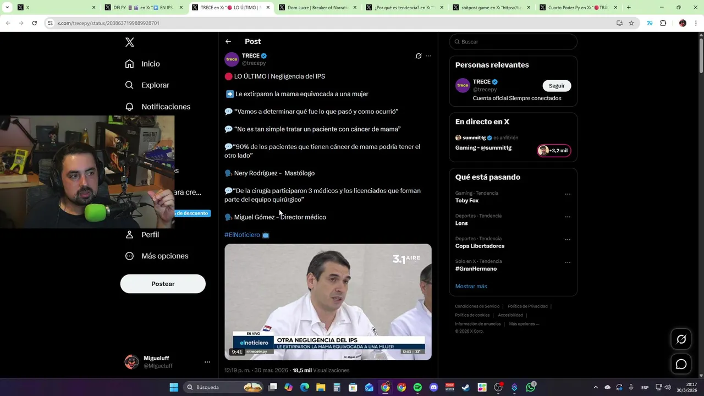Play the El Noticiero video thumbnail
Viewport: 704px width, 396px height.
point(328,302)
